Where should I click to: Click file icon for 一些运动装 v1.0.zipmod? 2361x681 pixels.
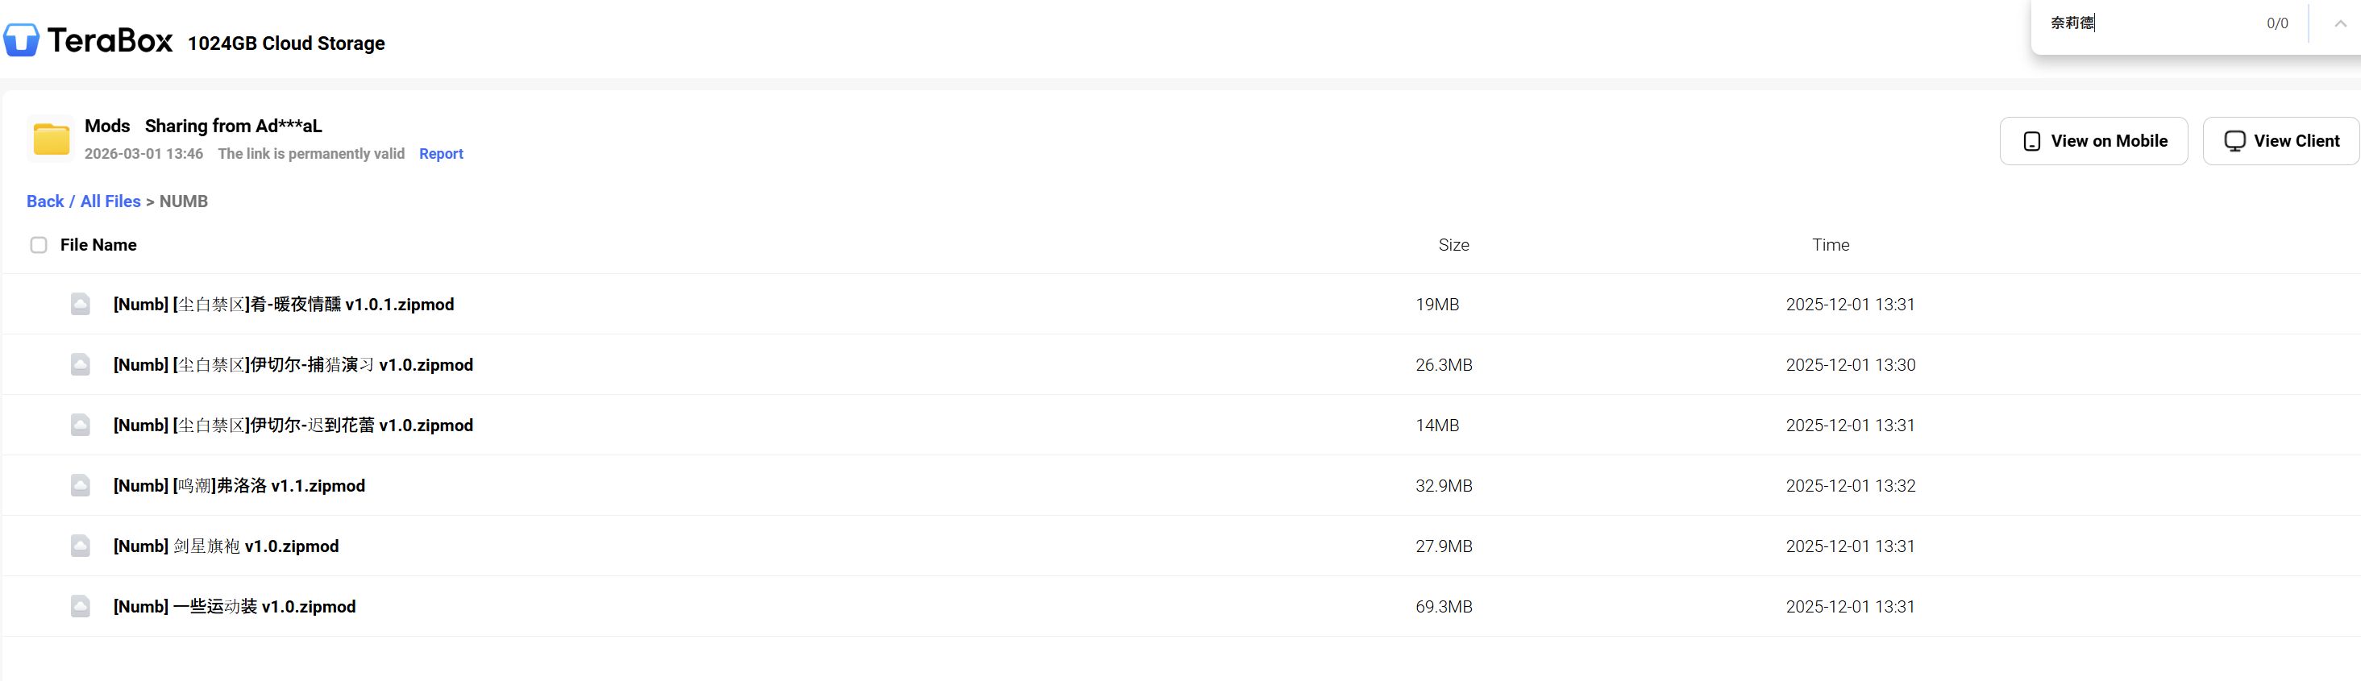pyautogui.click(x=81, y=607)
